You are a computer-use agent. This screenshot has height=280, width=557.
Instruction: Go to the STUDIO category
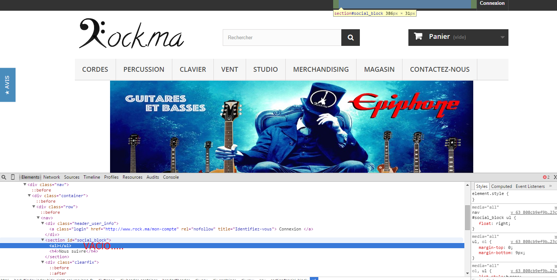pyautogui.click(x=266, y=70)
